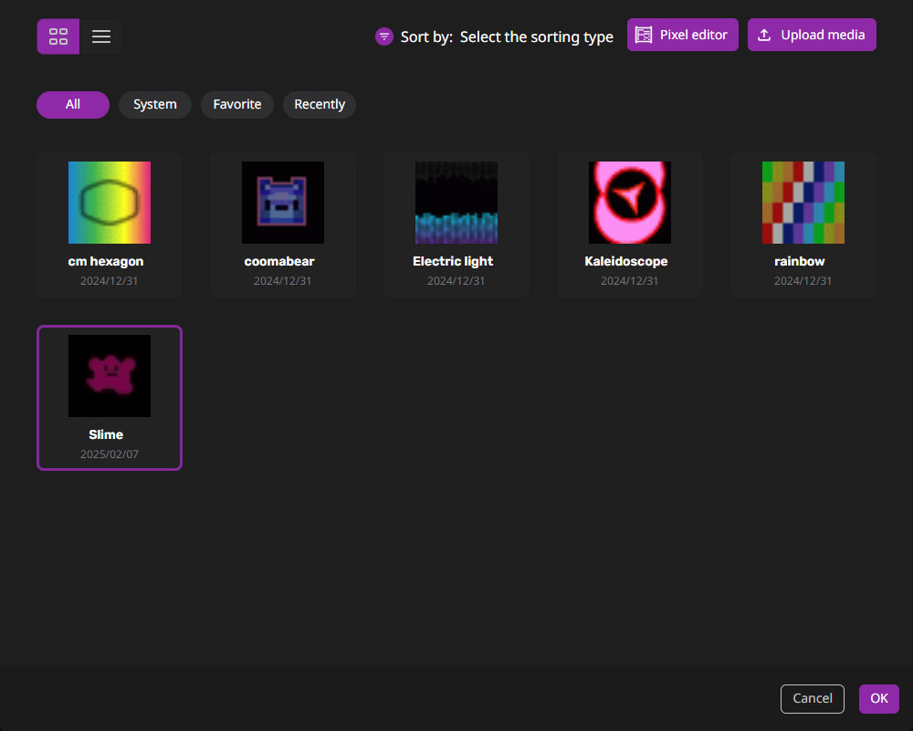Cancel the media selection dialog
The height and width of the screenshot is (731, 913).
[x=813, y=698]
